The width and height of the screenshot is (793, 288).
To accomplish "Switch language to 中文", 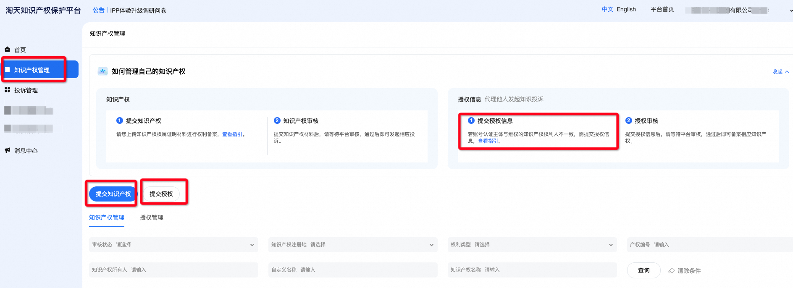I will point(607,9).
